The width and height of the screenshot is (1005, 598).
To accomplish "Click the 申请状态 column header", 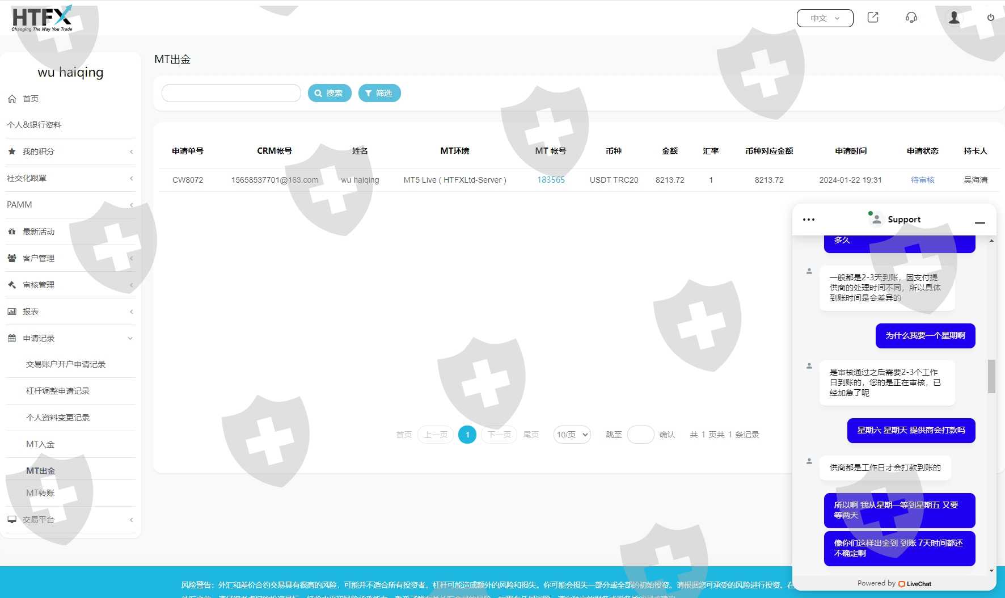I will tap(922, 151).
